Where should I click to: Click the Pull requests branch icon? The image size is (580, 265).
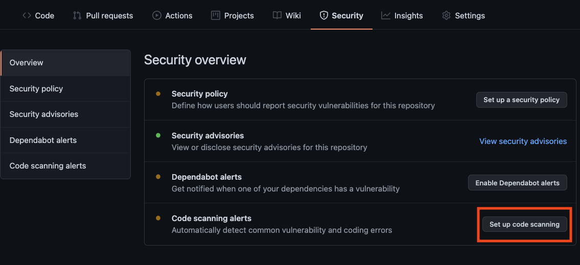(x=77, y=15)
